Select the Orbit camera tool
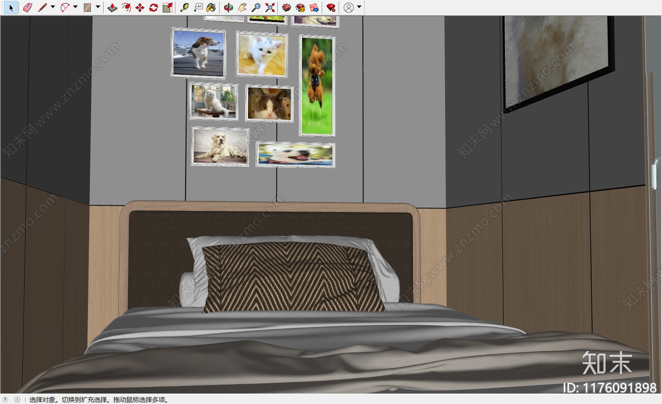The height and width of the screenshot is (404, 662). 228,7
